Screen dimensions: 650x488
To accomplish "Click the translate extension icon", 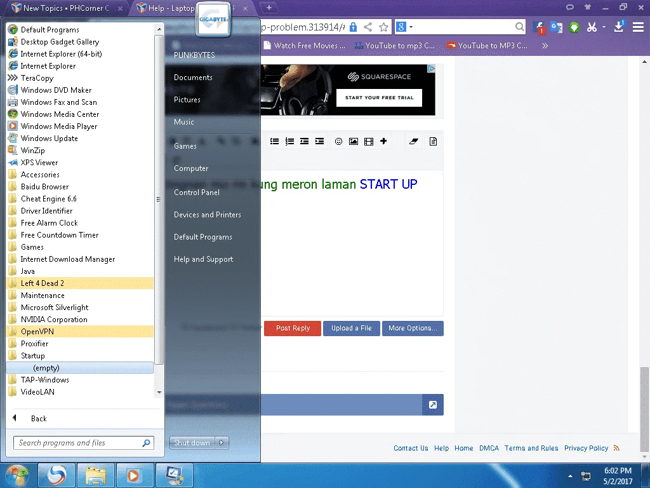I will 556,27.
